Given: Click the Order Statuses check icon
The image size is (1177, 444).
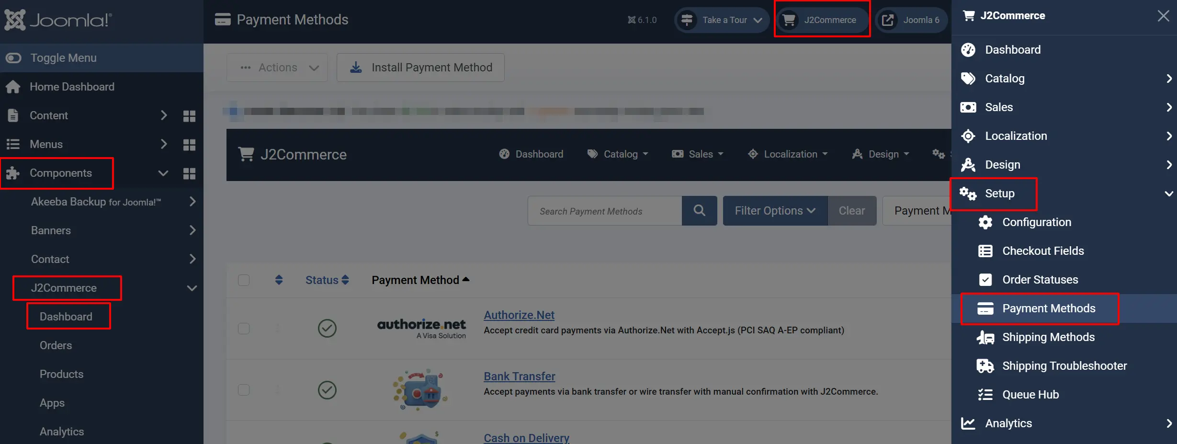Looking at the screenshot, I should [985, 280].
